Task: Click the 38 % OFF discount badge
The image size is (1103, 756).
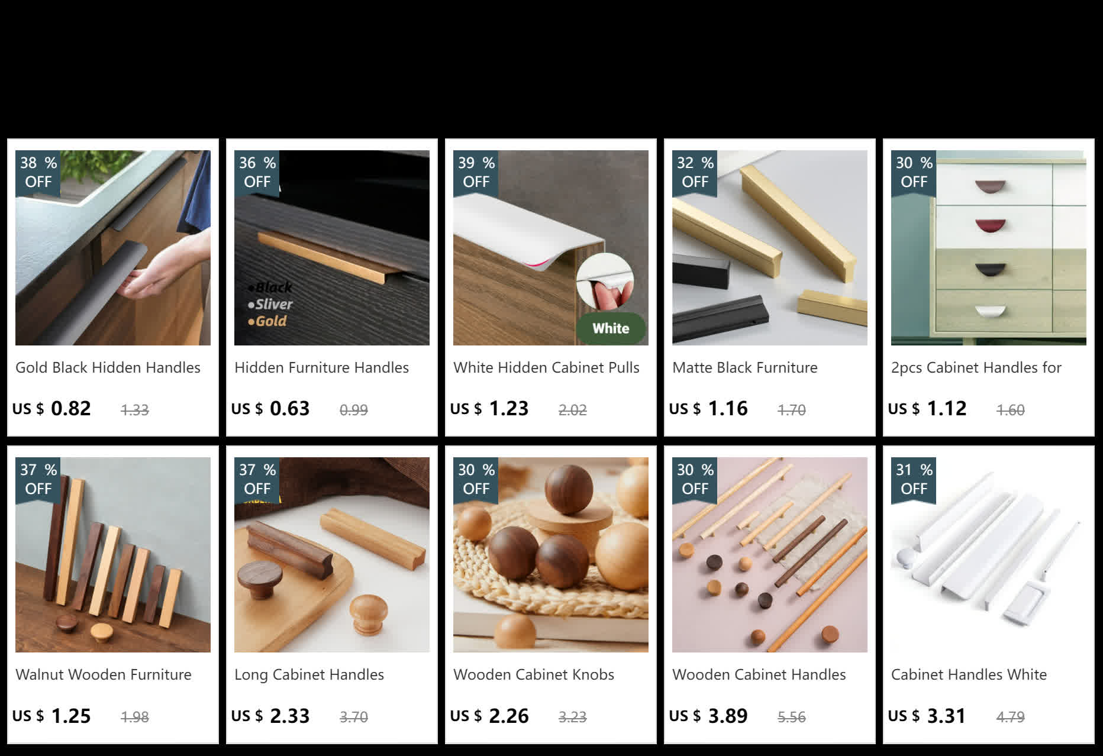Action: (x=38, y=173)
